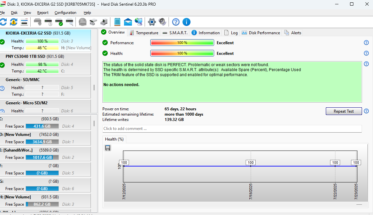Click the green status check for PNY CS3040
The height and width of the screenshot is (215, 373).
click(2, 65)
